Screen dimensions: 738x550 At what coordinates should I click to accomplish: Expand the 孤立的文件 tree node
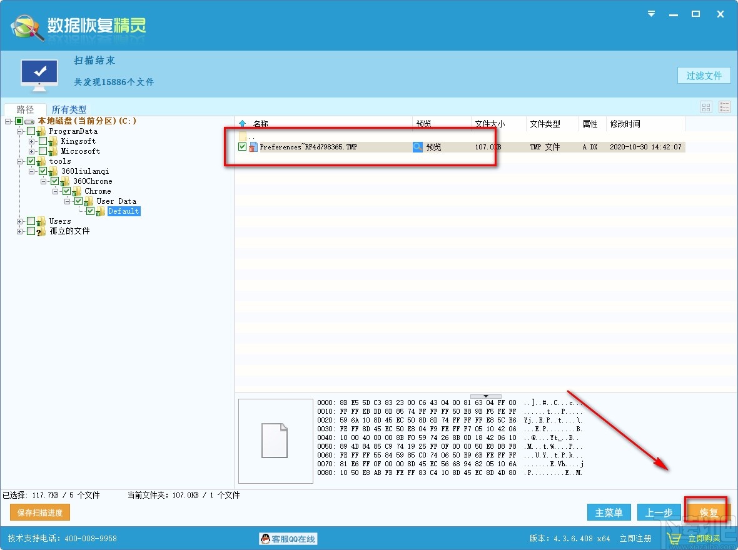(x=20, y=231)
